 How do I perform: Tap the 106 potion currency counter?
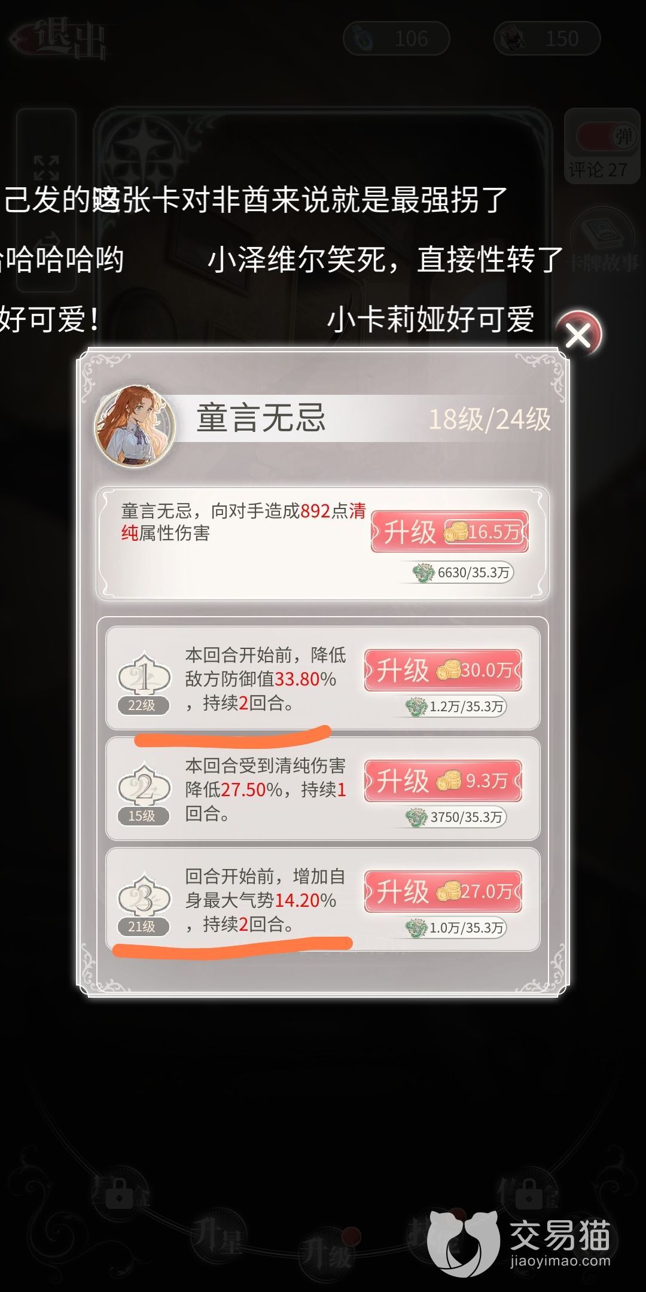pos(397,39)
